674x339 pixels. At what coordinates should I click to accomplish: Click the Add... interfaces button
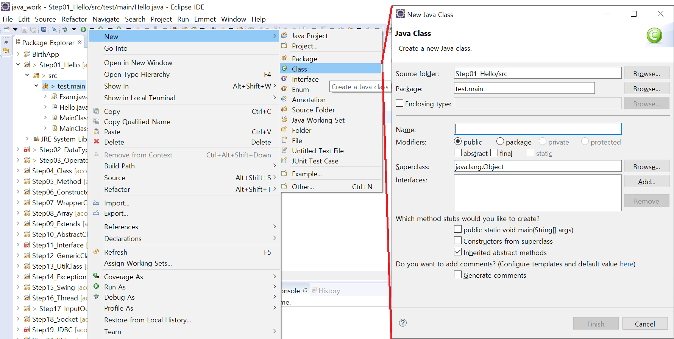tap(646, 182)
